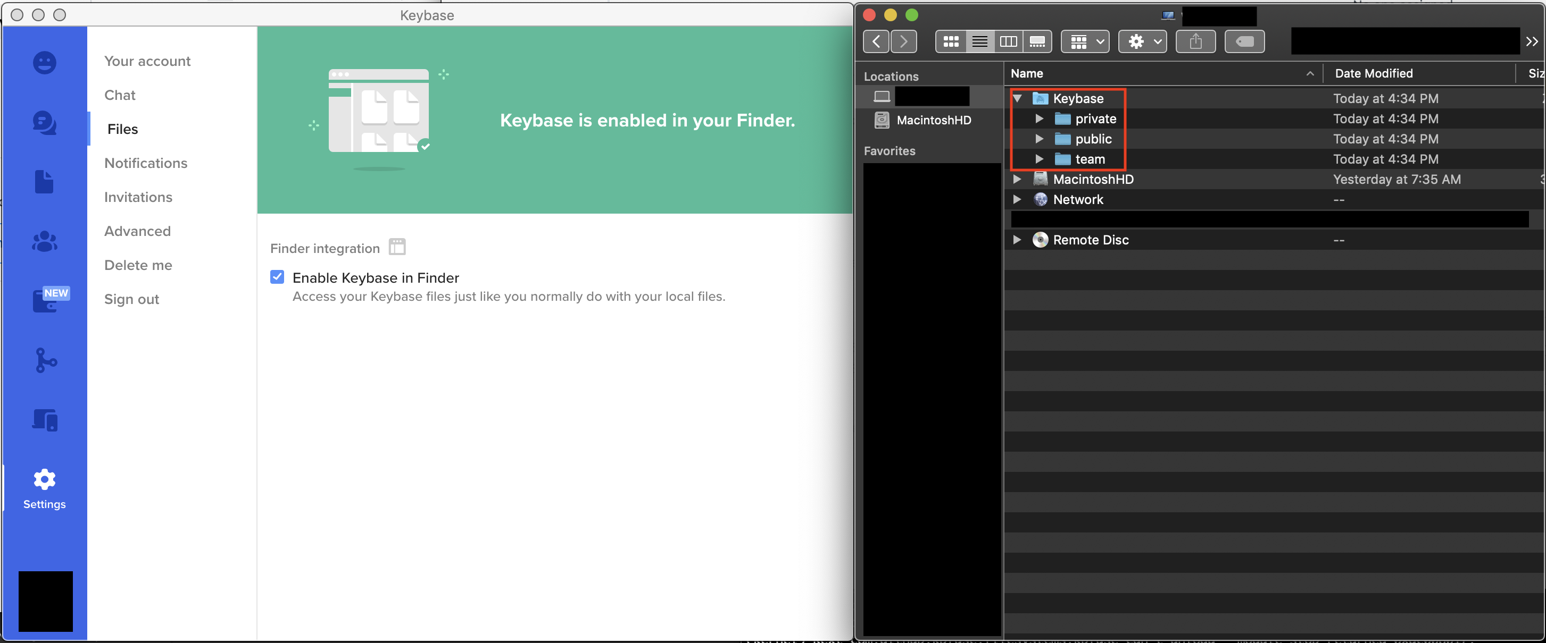Viewport: 1546px width, 643px height.
Task: Expand the Remote Disc row in Finder
Action: (1017, 240)
